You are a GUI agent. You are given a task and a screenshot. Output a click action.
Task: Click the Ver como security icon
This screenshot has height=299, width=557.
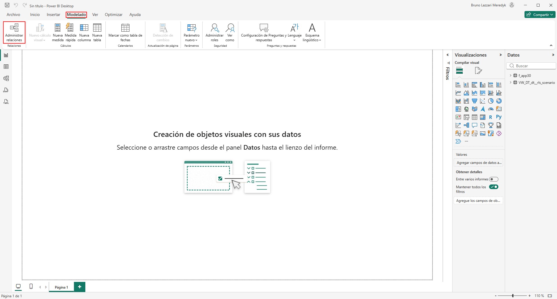pyautogui.click(x=230, y=32)
